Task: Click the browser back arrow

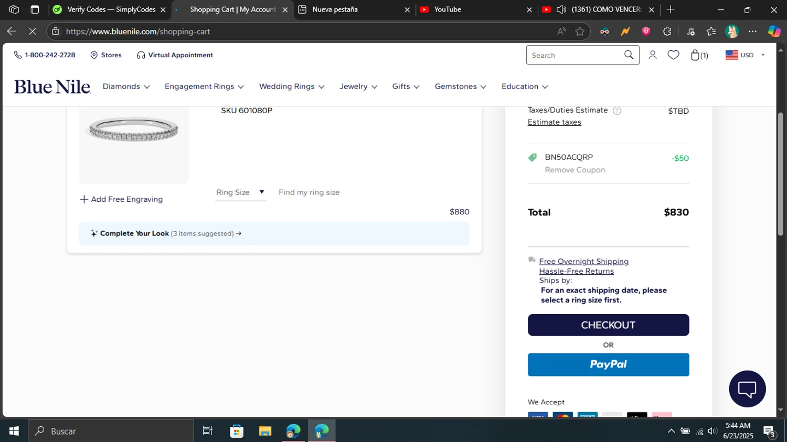Action: pyautogui.click(x=12, y=31)
